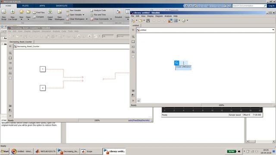
Task: Click Zoom icon in Library side palette
Action: [x=133, y=37]
